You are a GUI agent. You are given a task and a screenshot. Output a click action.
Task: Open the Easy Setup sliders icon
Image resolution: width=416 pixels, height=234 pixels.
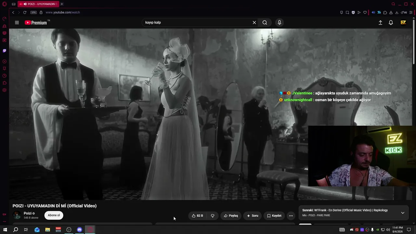tap(411, 12)
